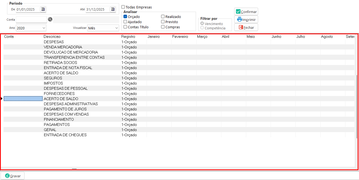Open the Visualizar Mês dropdown
359x180 pixels.
pyautogui.click(x=116, y=28)
